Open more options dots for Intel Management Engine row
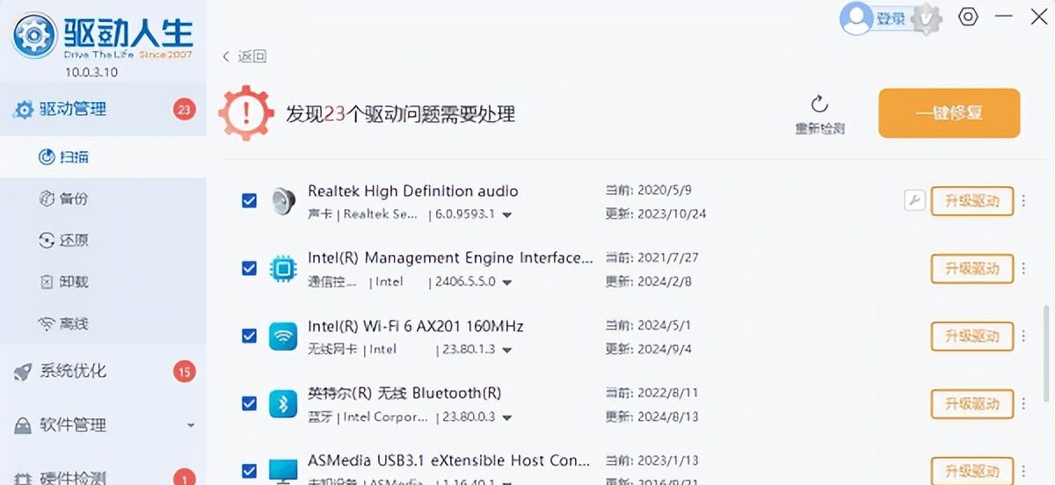 tap(1023, 268)
